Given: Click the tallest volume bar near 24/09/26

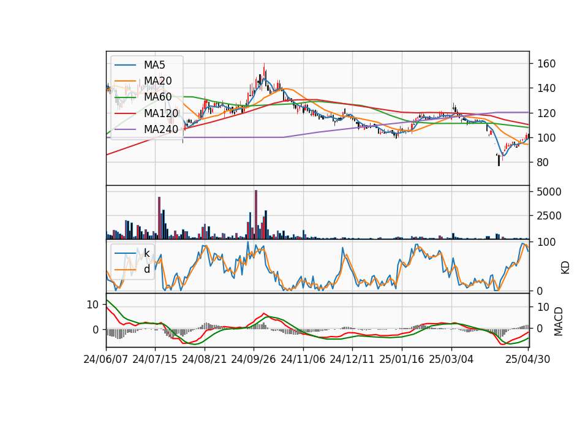Looking at the screenshot, I should pyautogui.click(x=256, y=215).
